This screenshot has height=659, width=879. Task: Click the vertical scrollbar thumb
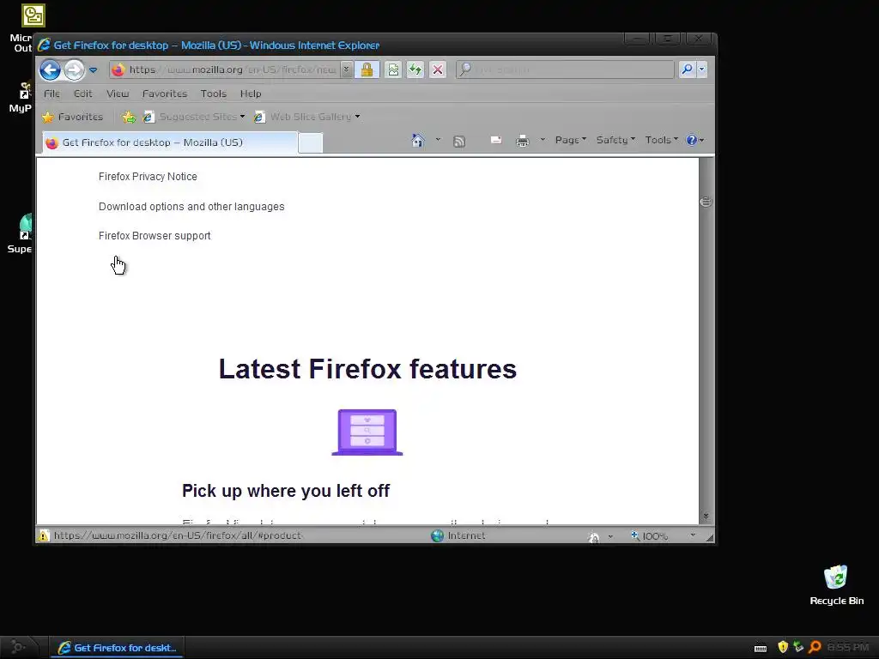706,202
